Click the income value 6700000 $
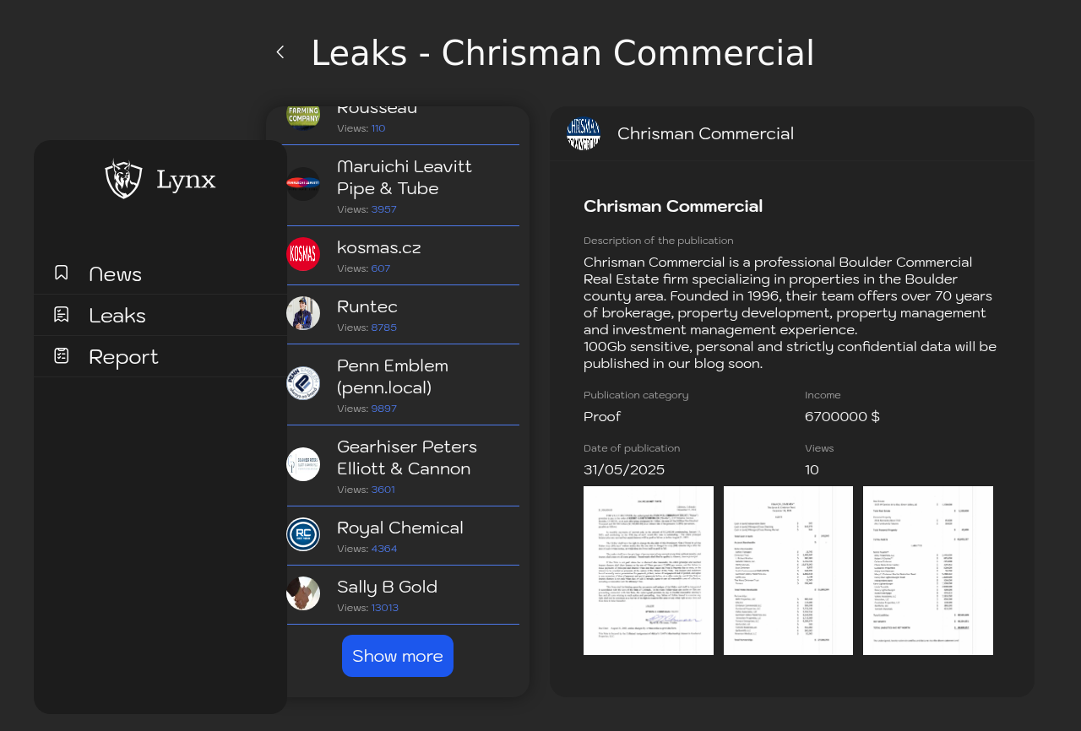The width and height of the screenshot is (1081, 731). coord(842,416)
